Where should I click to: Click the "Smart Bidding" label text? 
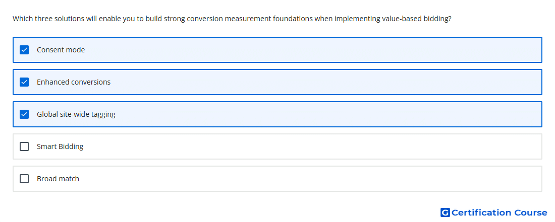(x=60, y=146)
